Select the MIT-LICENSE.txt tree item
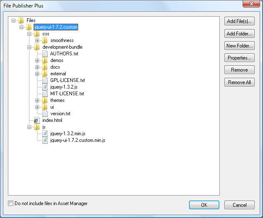The width and height of the screenshot is (263, 218). [67, 94]
